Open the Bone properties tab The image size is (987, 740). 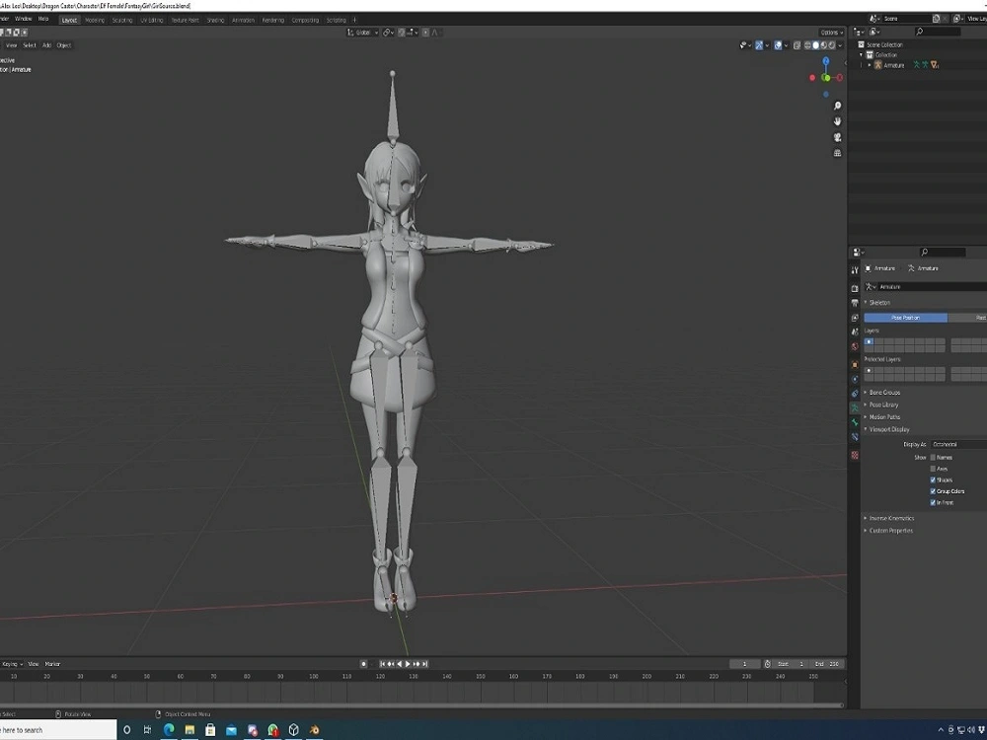coord(855,422)
